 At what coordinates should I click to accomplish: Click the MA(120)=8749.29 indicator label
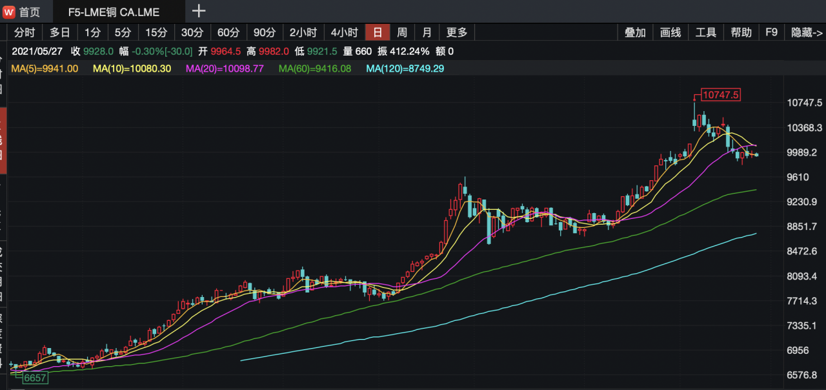405,68
